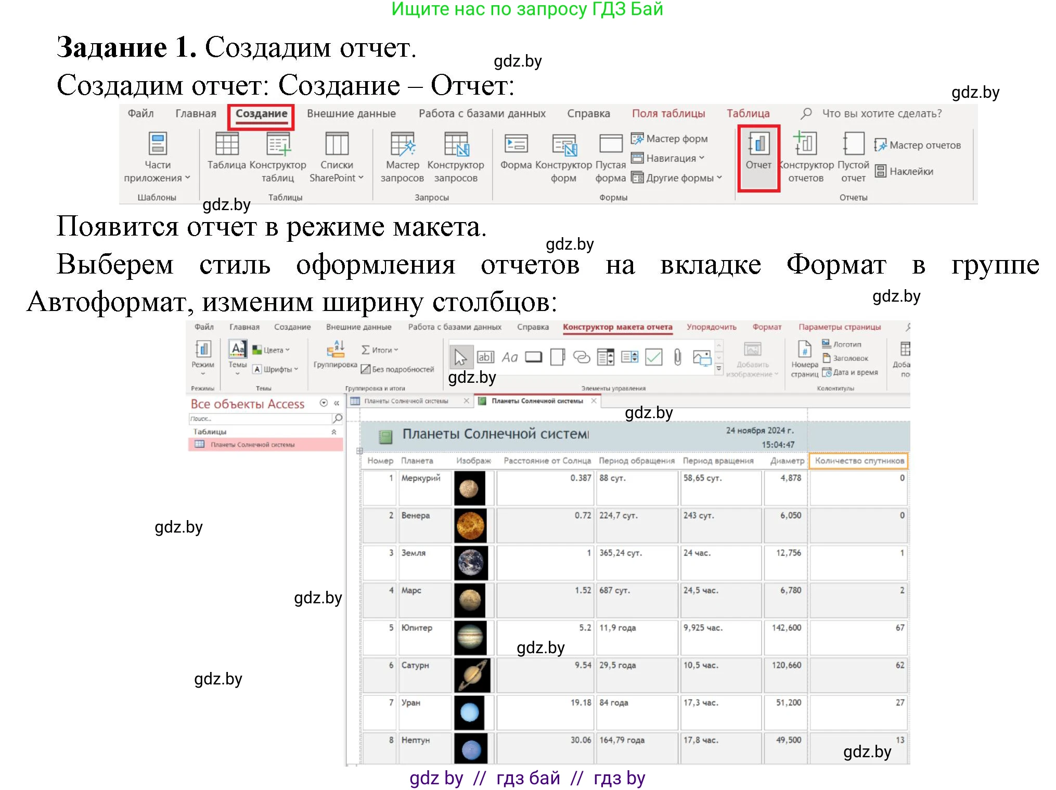Image resolution: width=1056 pixels, height=790 pixels.
Task: Open the Мастер отчетов wizard
Action: coord(919,146)
